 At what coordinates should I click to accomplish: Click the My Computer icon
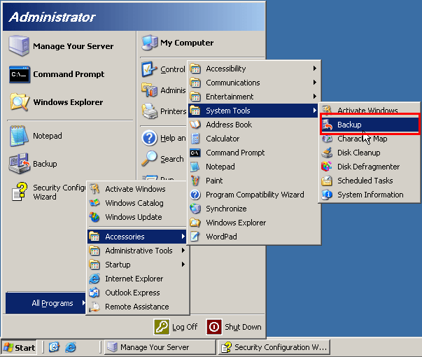150,43
